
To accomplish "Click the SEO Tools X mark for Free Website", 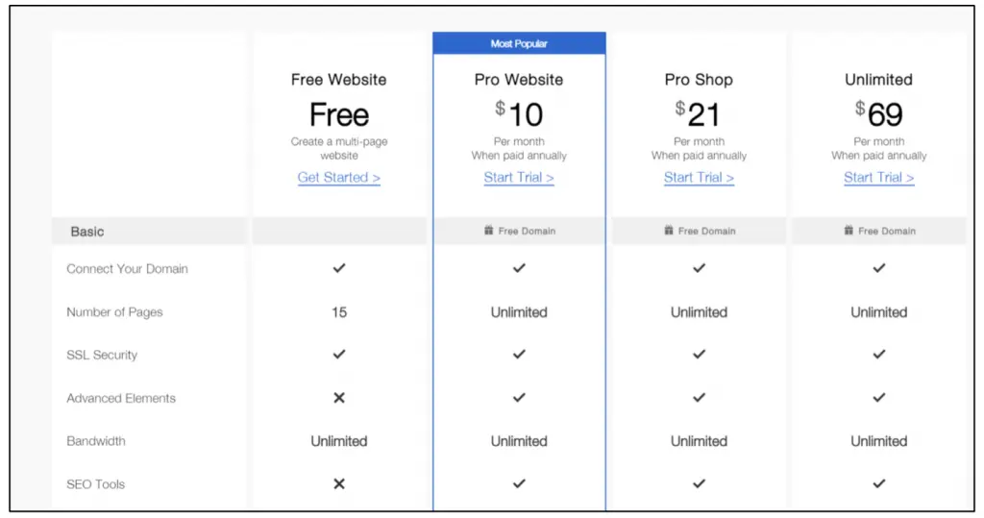I will pos(339,484).
